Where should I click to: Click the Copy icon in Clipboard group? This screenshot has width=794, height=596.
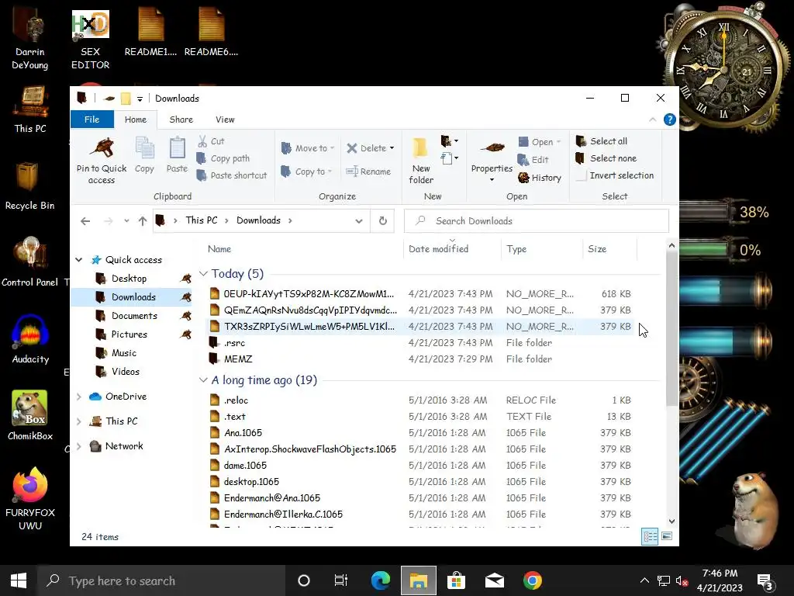tap(144, 149)
